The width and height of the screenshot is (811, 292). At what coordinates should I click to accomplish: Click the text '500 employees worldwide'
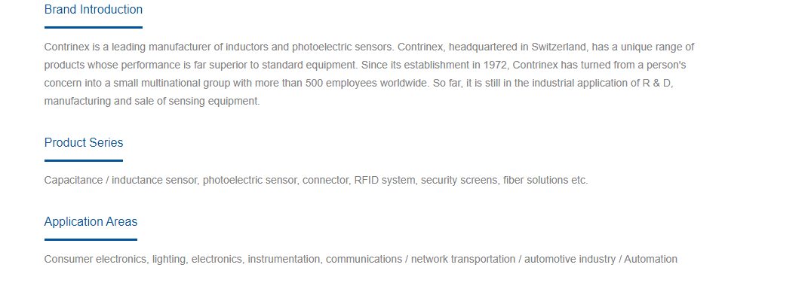pos(367,83)
